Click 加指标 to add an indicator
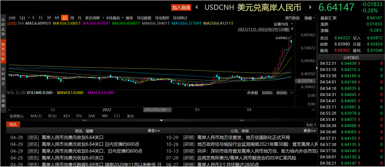Screen dimensions: 385x167 [x=267, y=93]
